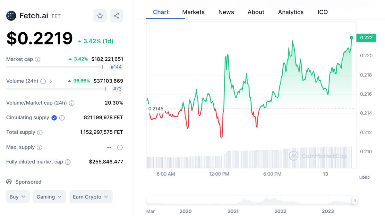Click the FET ticker symbol text

tap(56, 16)
